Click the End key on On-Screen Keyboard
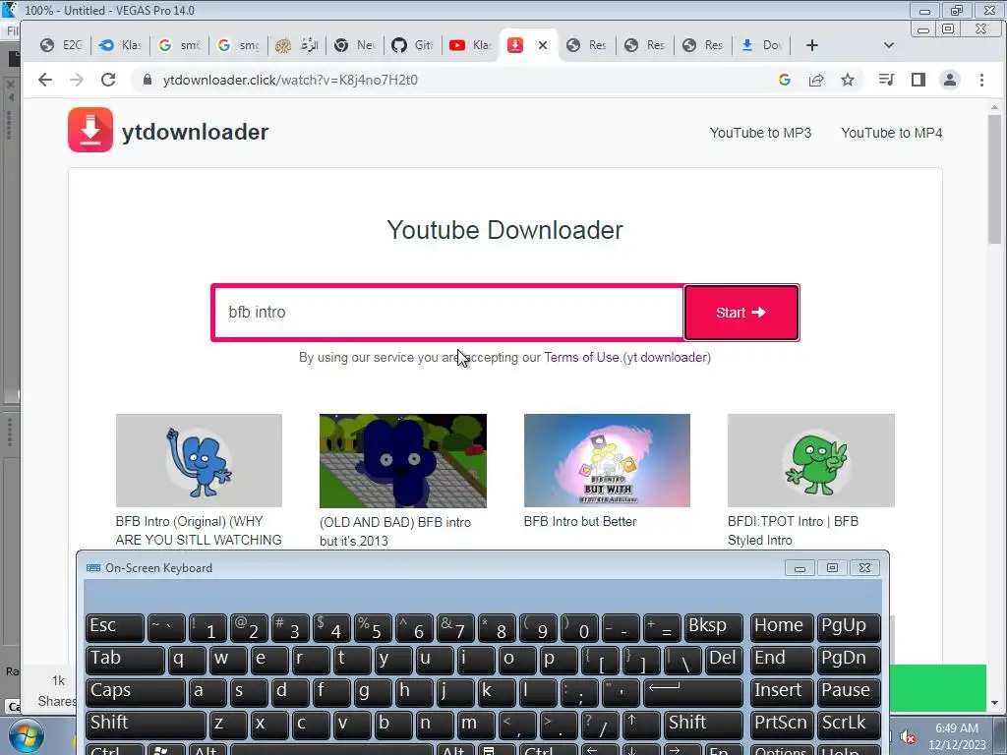This screenshot has height=755, width=1007. tap(782, 660)
